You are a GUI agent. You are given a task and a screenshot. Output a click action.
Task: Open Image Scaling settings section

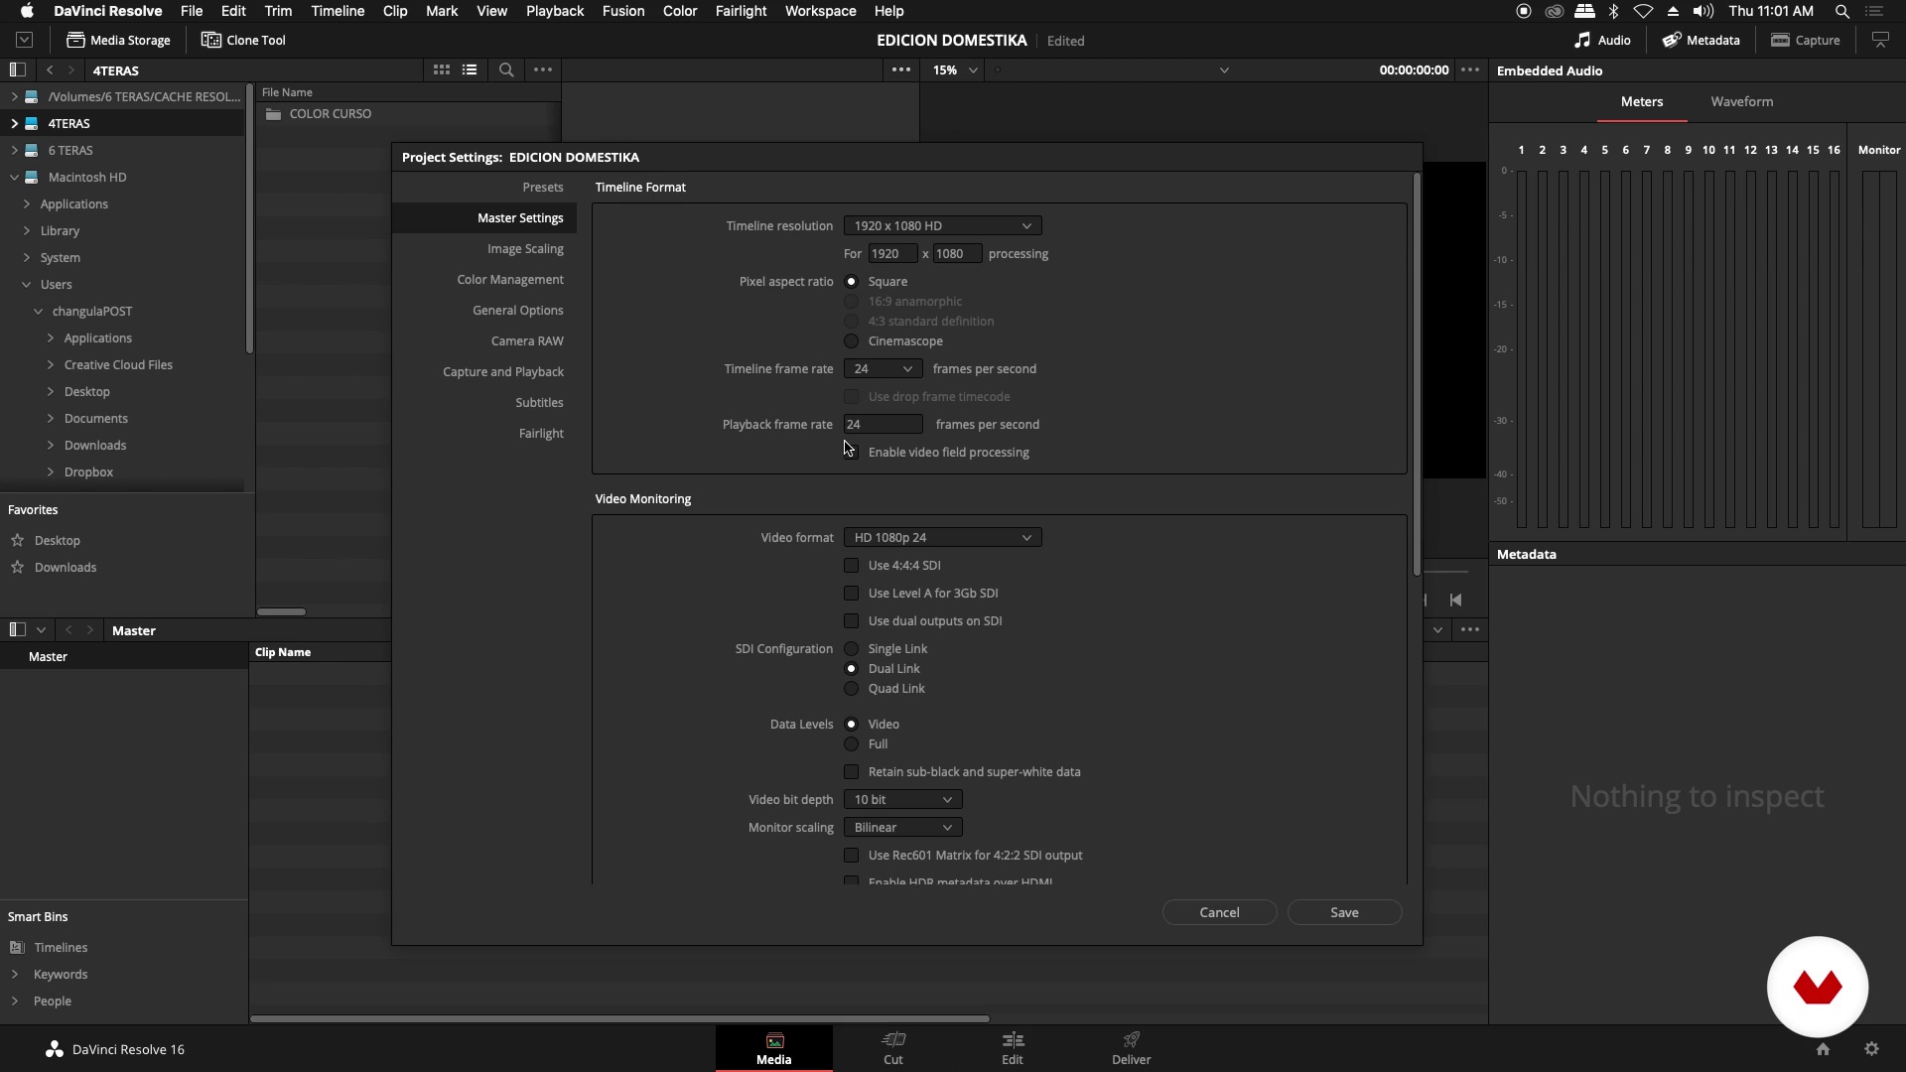coord(525,249)
